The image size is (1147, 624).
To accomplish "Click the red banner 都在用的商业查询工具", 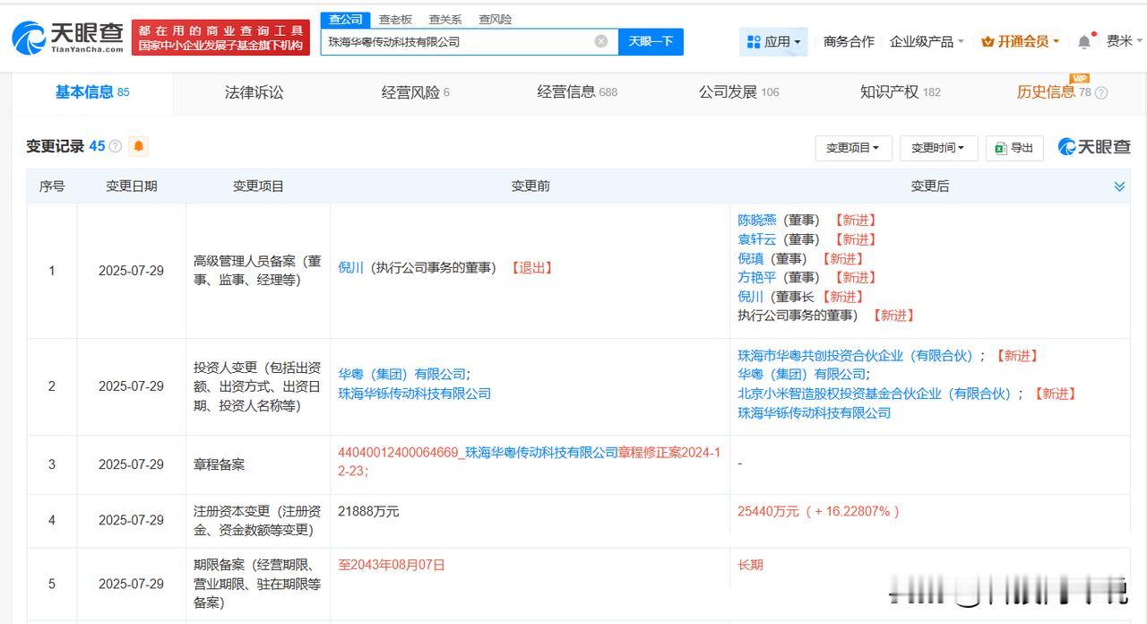I will click(x=220, y=38).
